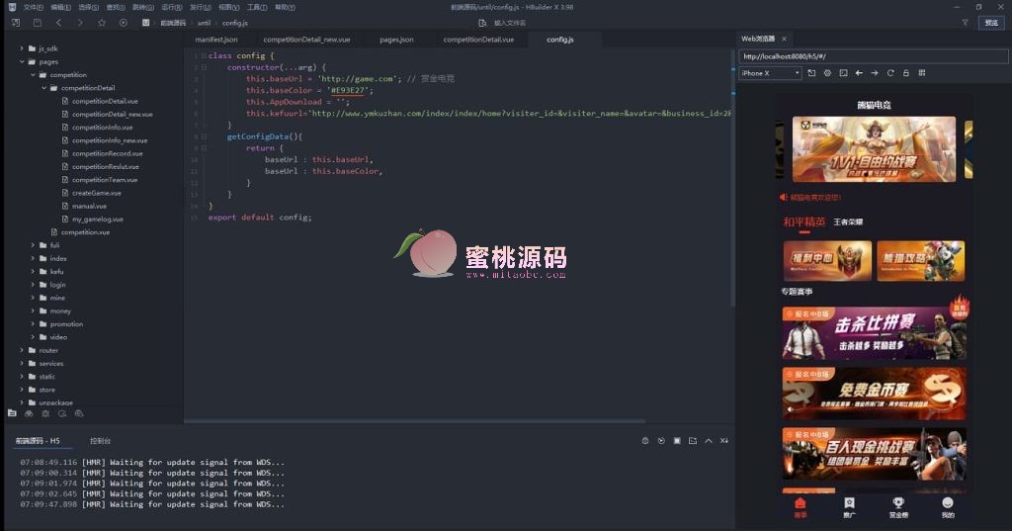This screenshot has height=531, width=1012.
Task: Click the 预览 preview button
Action: pyautogui.click(x=990, y=22)
